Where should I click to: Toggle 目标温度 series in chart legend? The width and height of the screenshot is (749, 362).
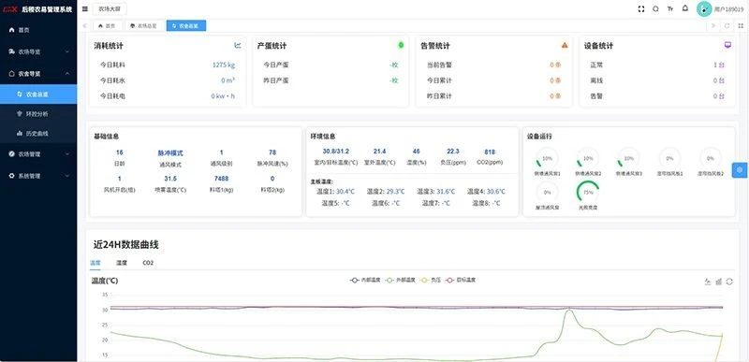click(x=460, y=281)
